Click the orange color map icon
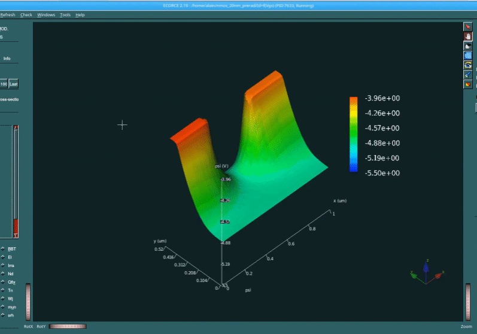The width and height of the screenshot is (477, 334). click(468, 84)
